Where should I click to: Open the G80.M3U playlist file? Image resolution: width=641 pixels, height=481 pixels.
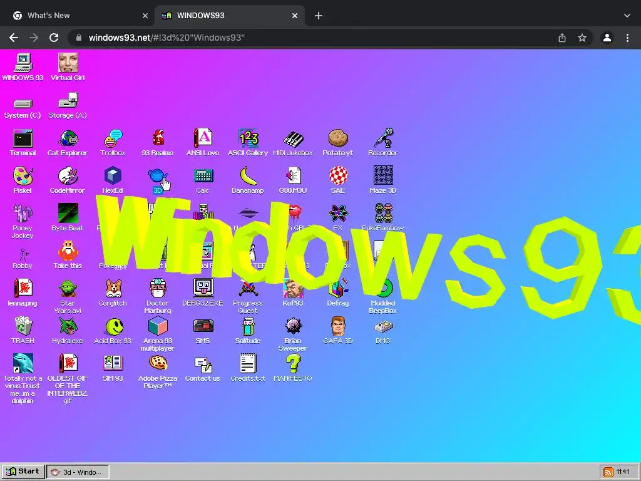[x=293, y=176]
